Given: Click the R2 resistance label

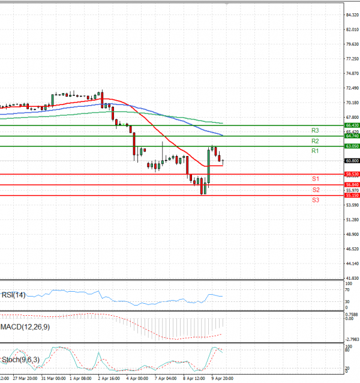Looking at the screenshot, I should pyautogui.click(x=315, y=141).
